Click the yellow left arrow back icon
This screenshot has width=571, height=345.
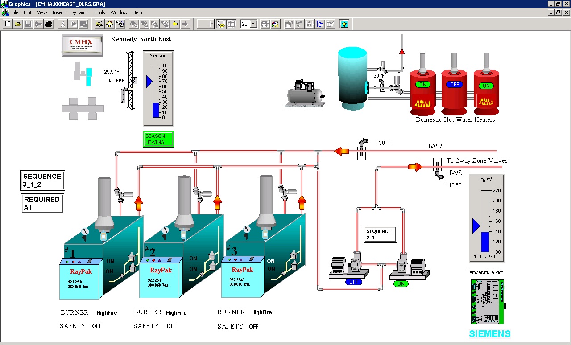pos(175,24)
